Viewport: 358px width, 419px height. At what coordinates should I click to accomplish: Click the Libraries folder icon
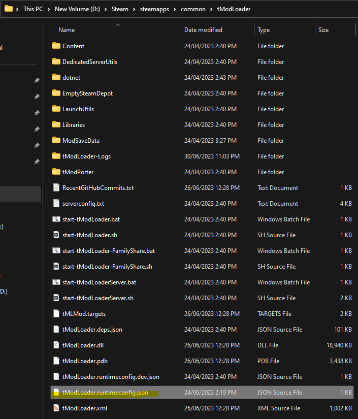click(56, 124)
